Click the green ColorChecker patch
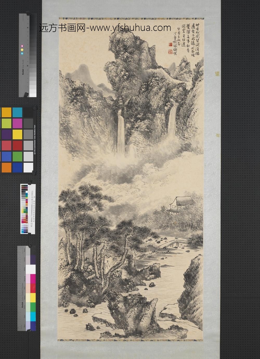The image size is (260, 359). click(17, 156)
